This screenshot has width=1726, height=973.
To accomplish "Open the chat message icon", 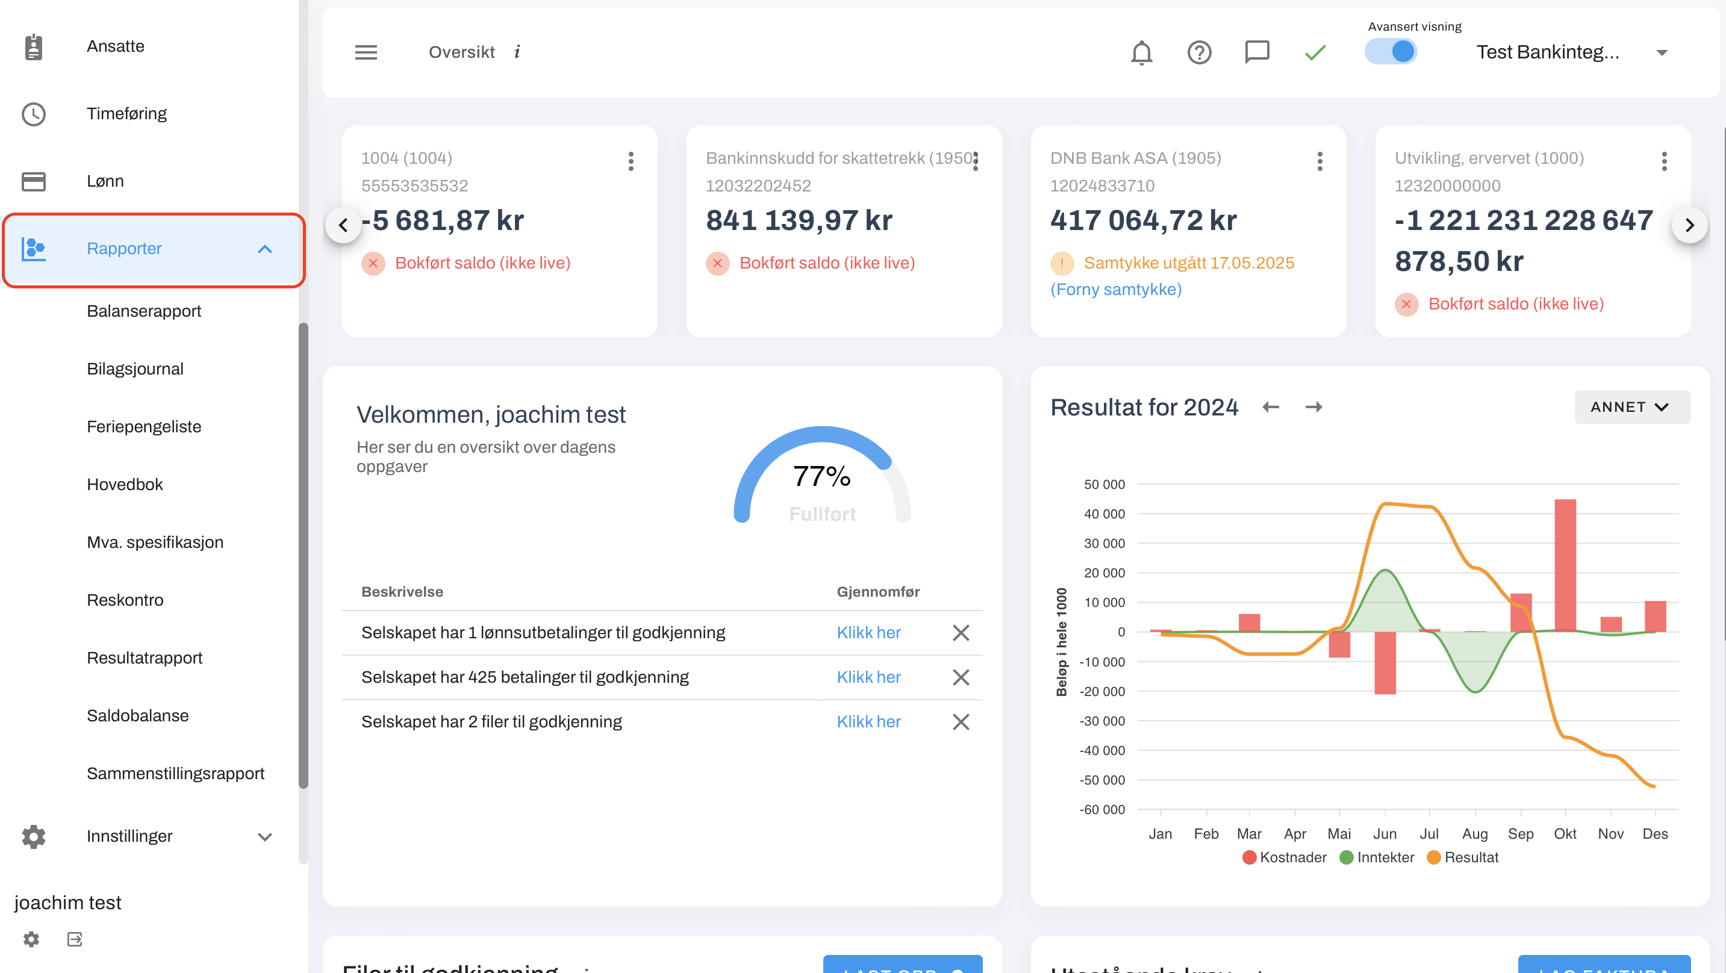I will [1256, 52].
